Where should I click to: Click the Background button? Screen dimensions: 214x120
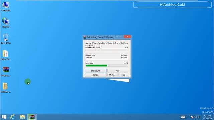click(96, 71)
